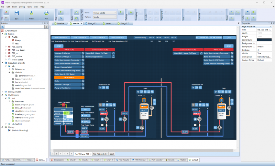Open the Device dropdown showing Mervis Scada
The image size is (275, 166).
[104, 13]
